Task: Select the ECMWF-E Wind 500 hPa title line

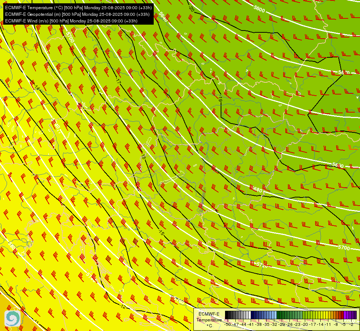Action: click(x=71, y=21)
